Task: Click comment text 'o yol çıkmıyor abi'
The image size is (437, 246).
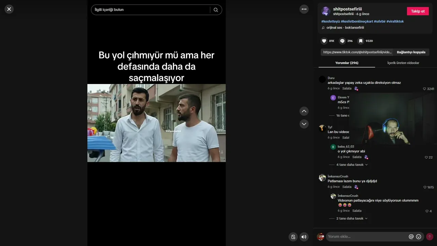Action: [x=351, y=151]
